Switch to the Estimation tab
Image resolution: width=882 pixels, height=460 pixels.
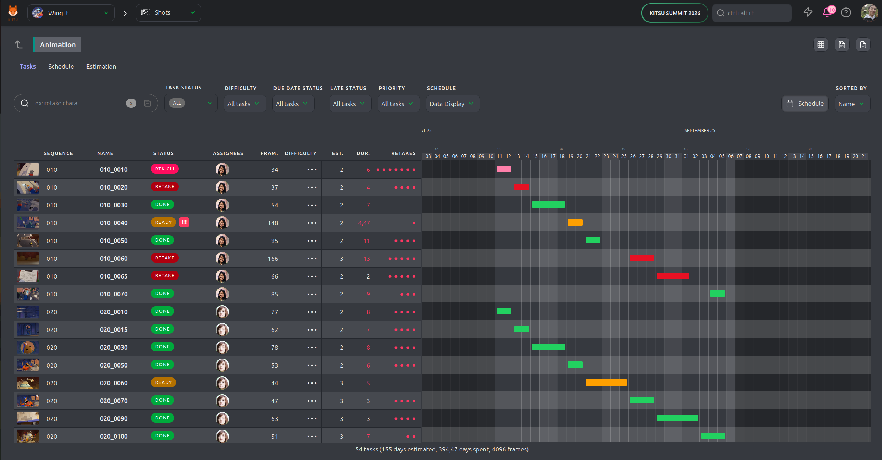coord(101,67)
